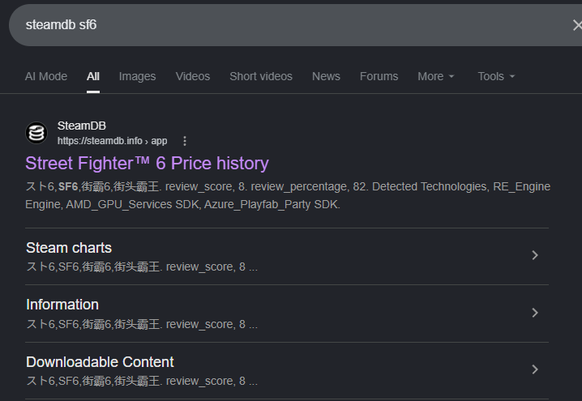Click the chevron on Downloadable Content row

(x=535, y=369)
